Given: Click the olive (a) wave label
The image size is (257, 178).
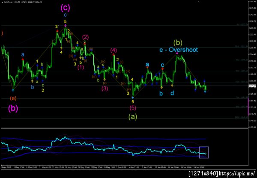Looking at the screenshot, I should coord(133,117).
